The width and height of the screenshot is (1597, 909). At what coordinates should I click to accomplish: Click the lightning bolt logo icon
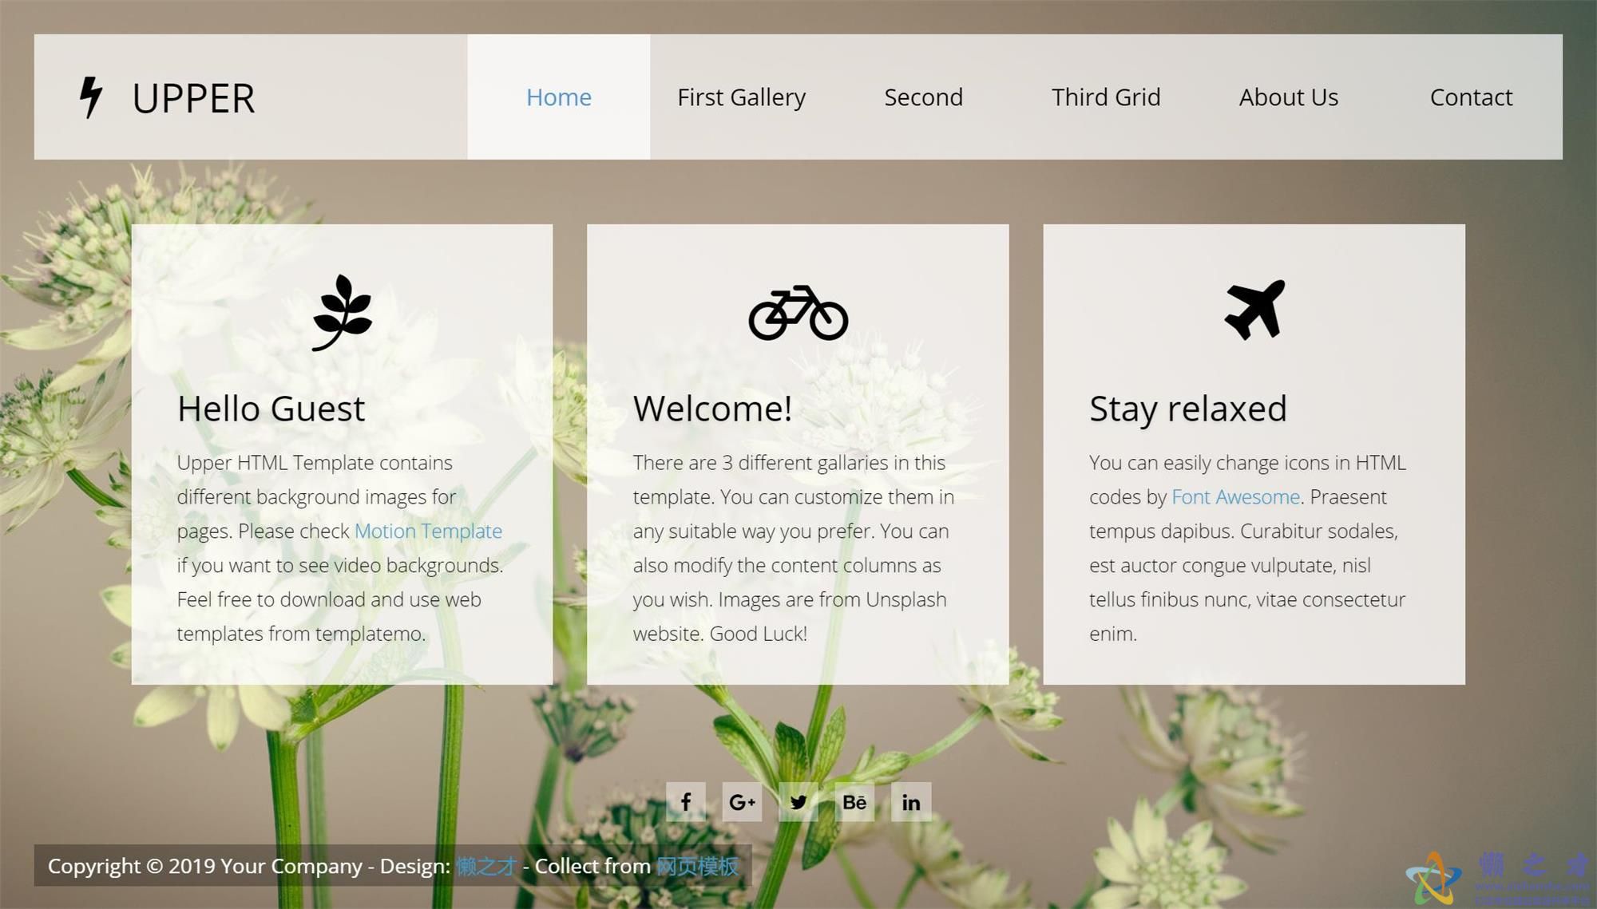91,97
